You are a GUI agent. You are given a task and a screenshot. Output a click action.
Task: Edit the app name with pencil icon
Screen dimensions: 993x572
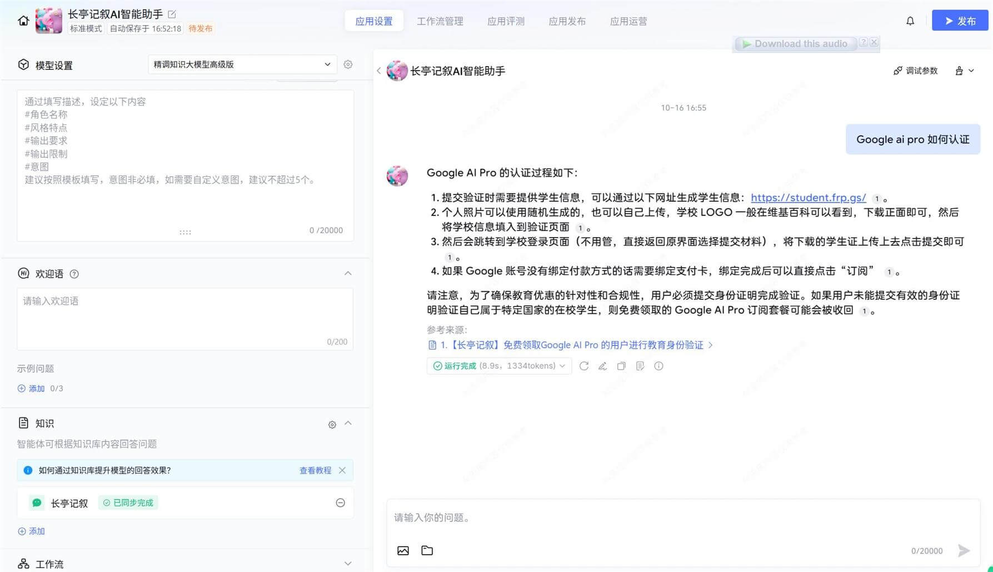[x=172, y=14]
